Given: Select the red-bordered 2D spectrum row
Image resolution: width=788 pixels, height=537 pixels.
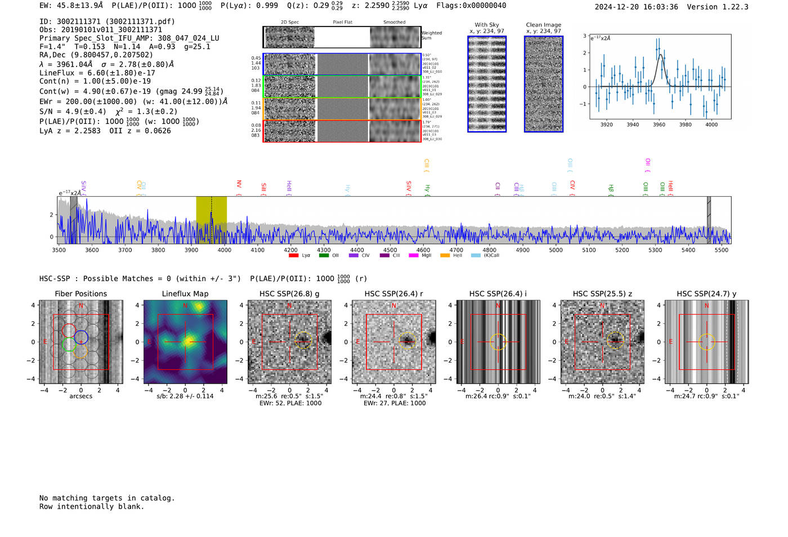Looking at the screenshot, I should 342,131.
